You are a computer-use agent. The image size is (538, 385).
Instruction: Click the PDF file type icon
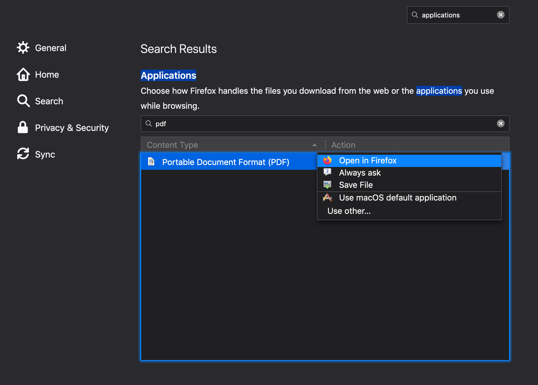click(151, 161)
